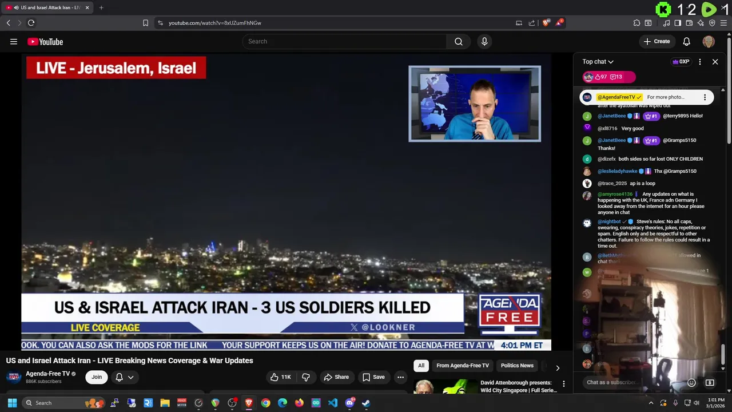
Task: Select the All filter chip
Action: [421, 366]
